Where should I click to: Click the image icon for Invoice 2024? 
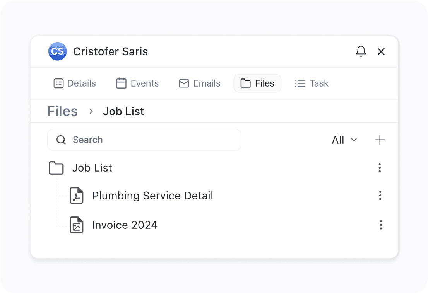[77, 225]
